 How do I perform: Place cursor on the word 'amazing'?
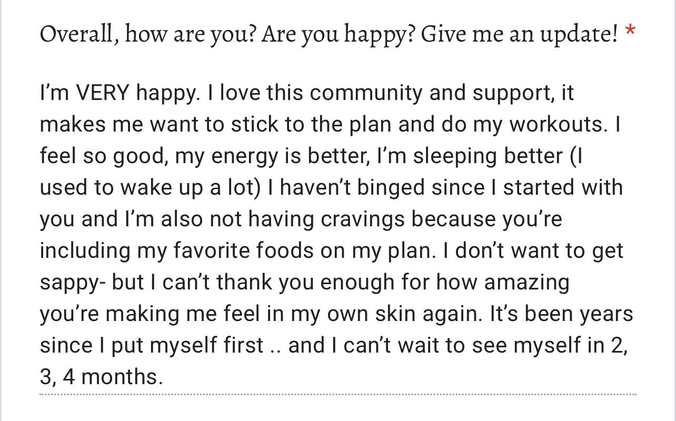(x=526, y=283)
